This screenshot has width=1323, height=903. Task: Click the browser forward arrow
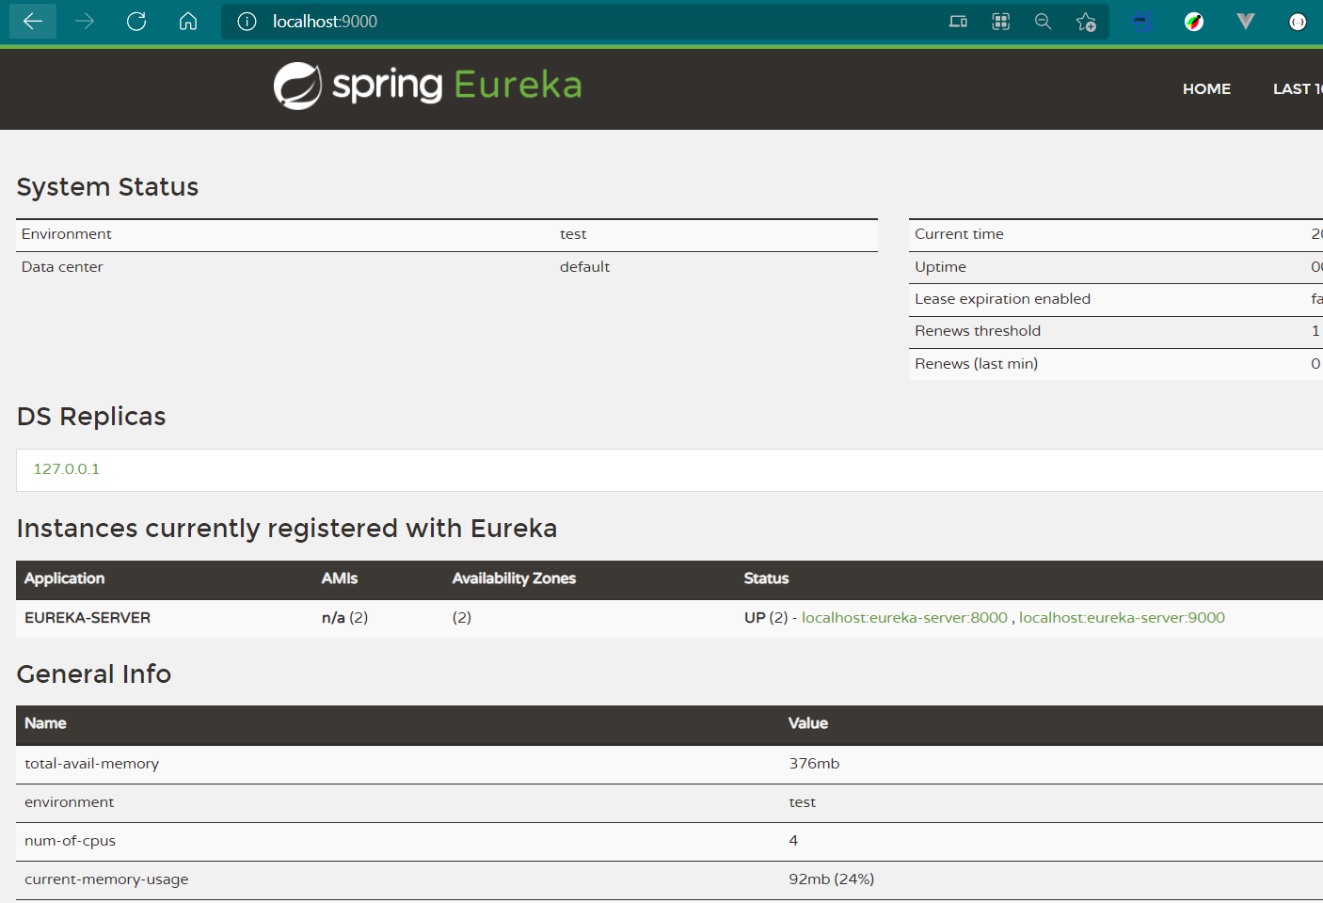[x=85, y=21]
